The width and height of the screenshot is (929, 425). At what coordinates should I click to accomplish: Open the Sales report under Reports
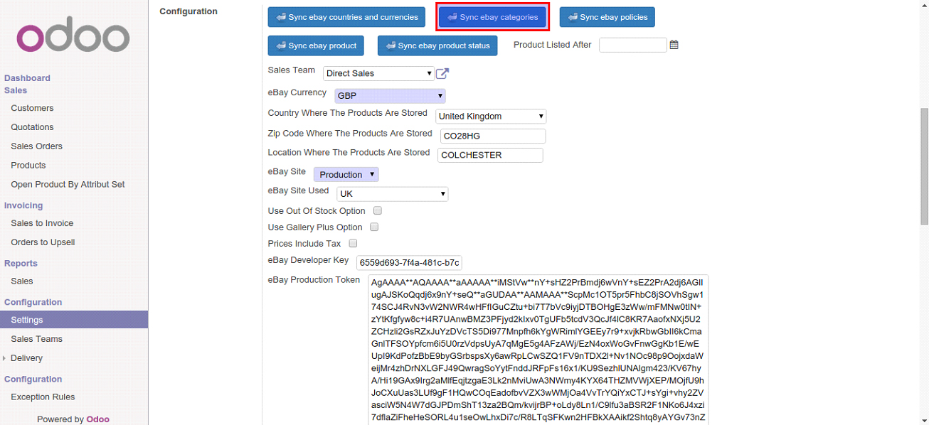22,281
